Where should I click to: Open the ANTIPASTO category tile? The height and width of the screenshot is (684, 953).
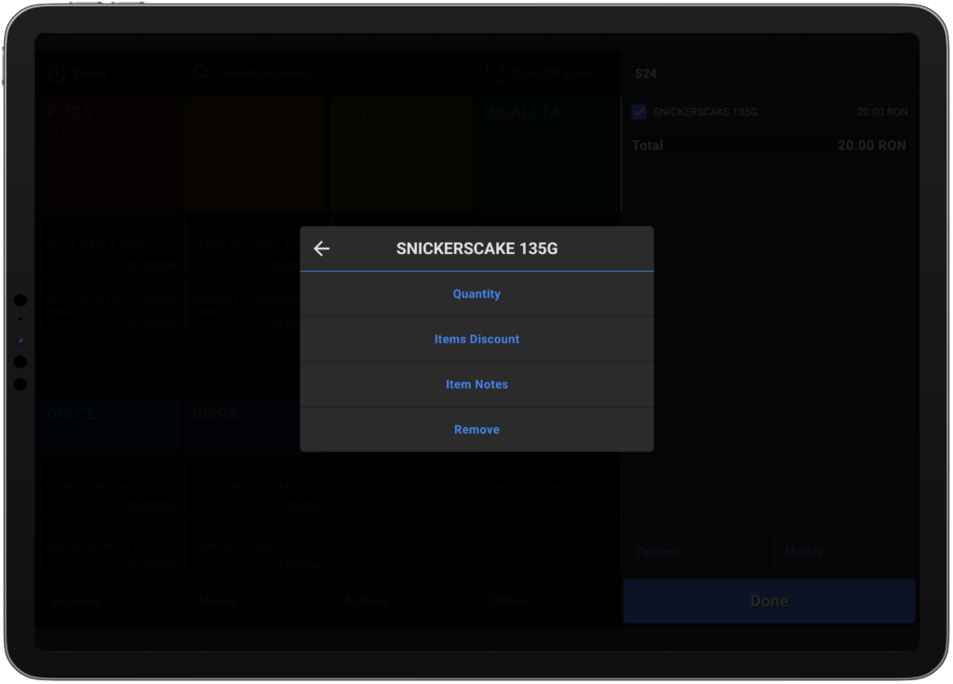(x=402, y=154)
